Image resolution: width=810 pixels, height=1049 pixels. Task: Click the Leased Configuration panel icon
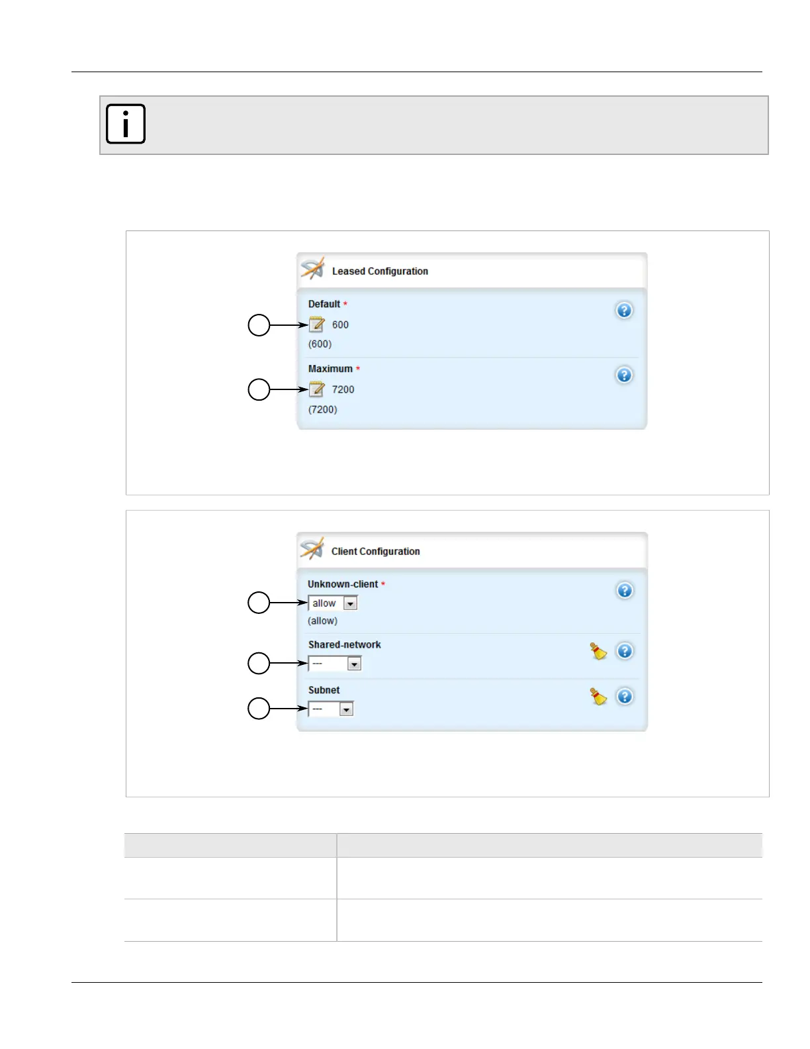(x=312, y=270)
